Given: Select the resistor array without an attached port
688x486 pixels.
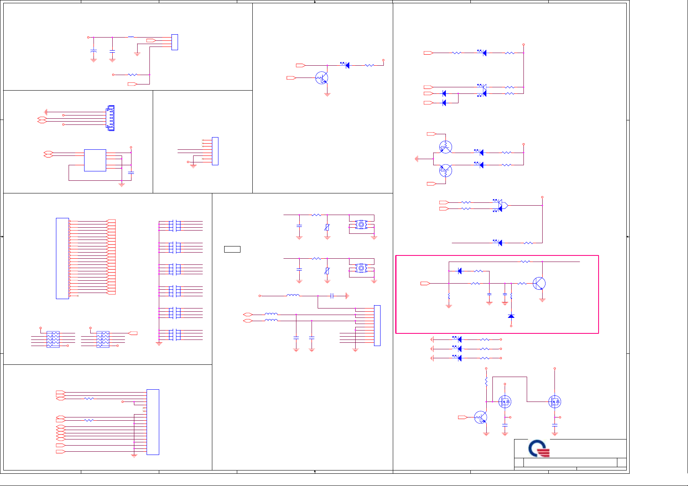Looking at the screenshot, I should 53,340.
